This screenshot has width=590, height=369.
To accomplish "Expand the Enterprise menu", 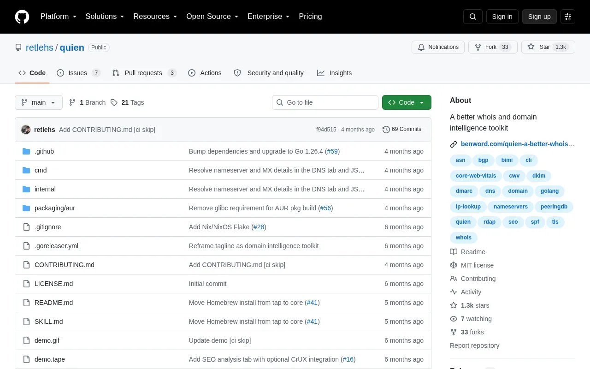I will coord(269,17).
